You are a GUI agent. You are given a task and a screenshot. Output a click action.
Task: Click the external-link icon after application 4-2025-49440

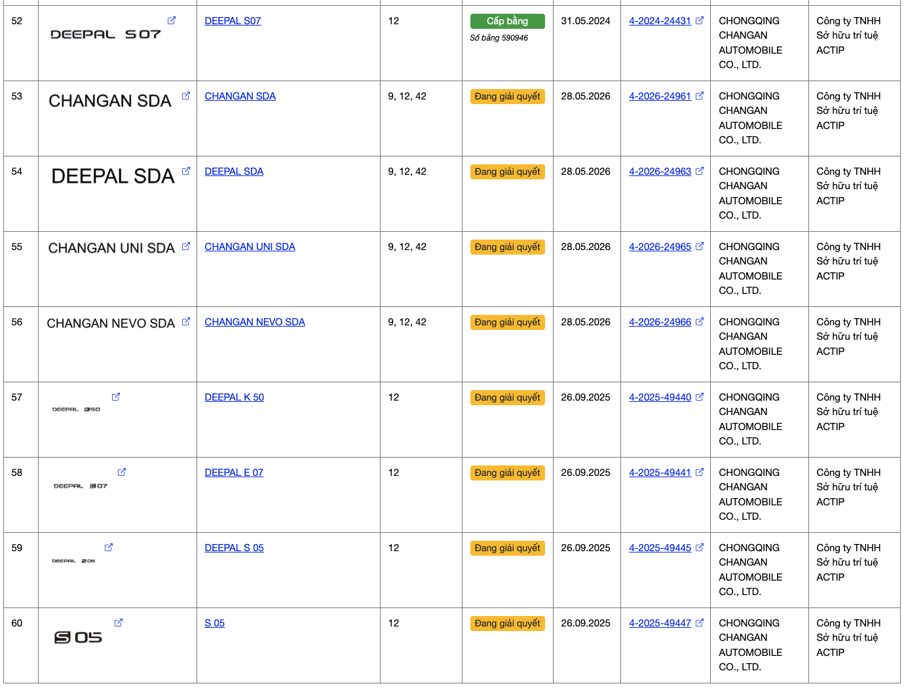tap(700, 397)
